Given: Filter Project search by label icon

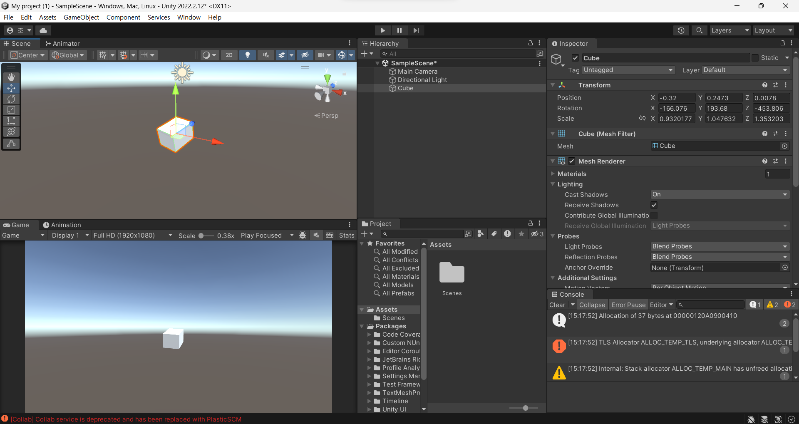Looking at the screenshot, I should (494, 234).
